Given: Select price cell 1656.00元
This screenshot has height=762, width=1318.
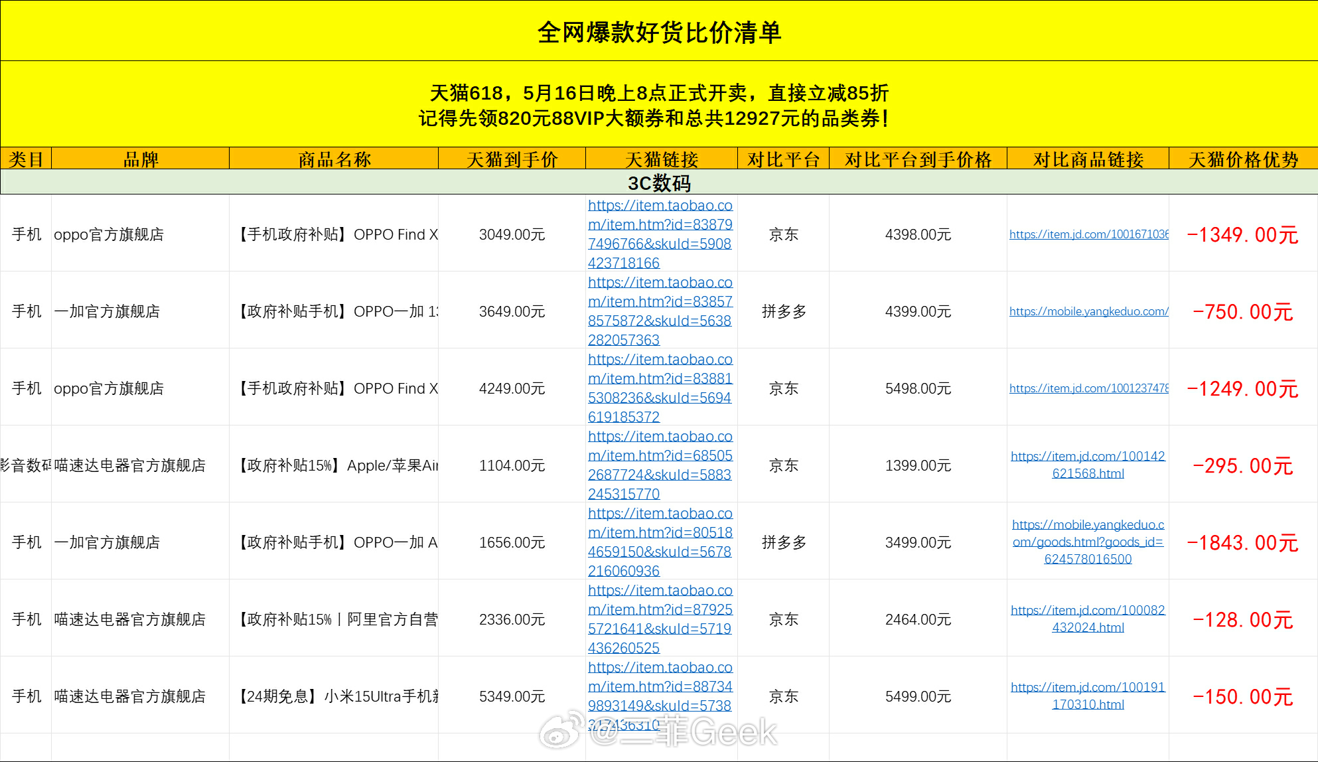Looking at the screenshot, I should pyautogui.click(x=512, y=542).
